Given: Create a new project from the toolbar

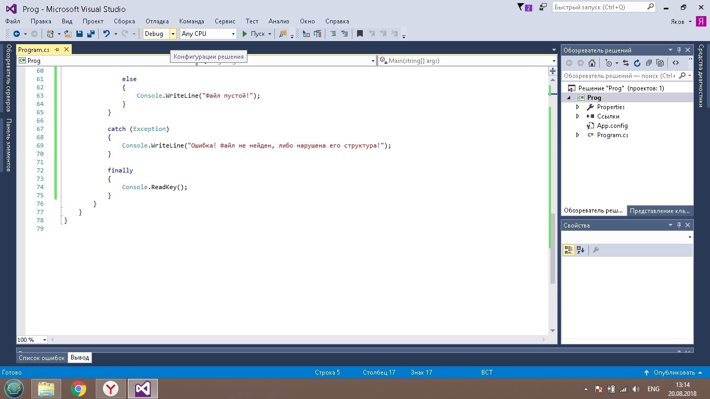Looking at the screenshot, I should point(50,34).
